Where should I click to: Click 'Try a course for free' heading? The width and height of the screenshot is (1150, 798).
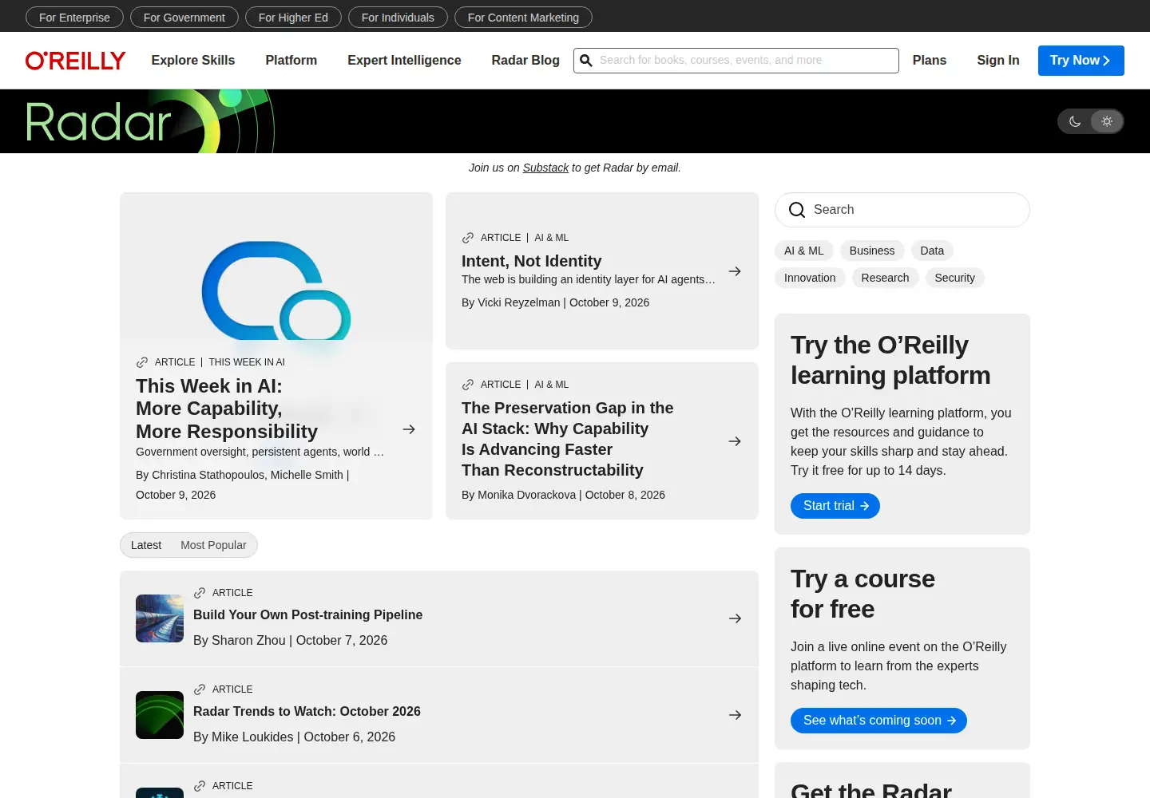[862, 594]
